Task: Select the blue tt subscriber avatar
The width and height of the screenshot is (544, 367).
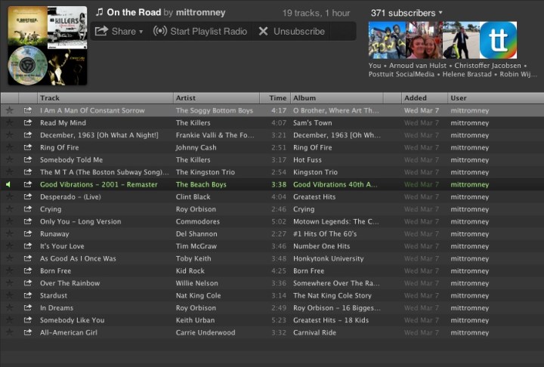Action: click(498, 40)
